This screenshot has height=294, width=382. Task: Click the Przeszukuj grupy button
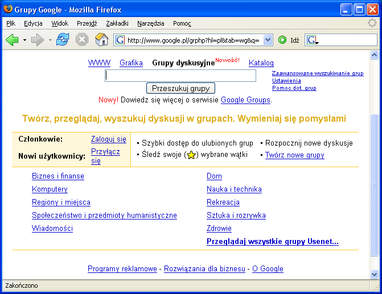click(x=180, y=88)
